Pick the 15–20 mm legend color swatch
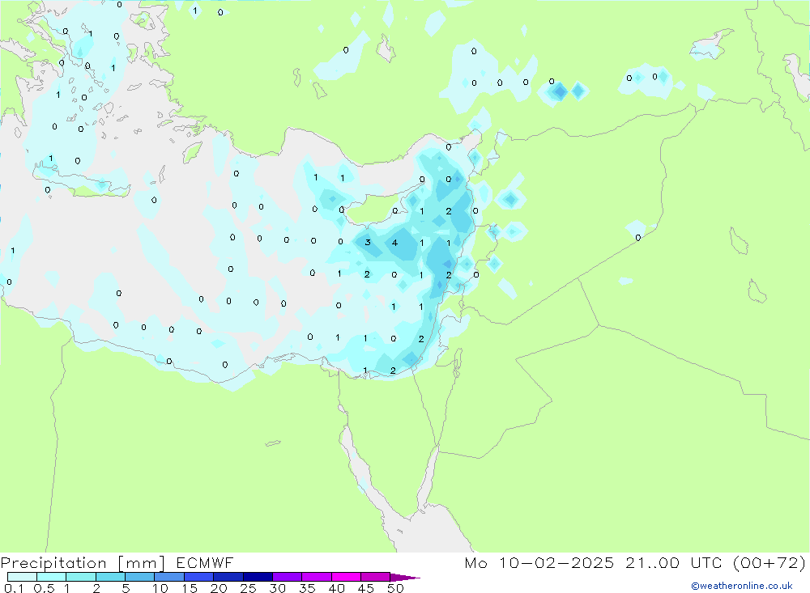 tap(199, 577)
